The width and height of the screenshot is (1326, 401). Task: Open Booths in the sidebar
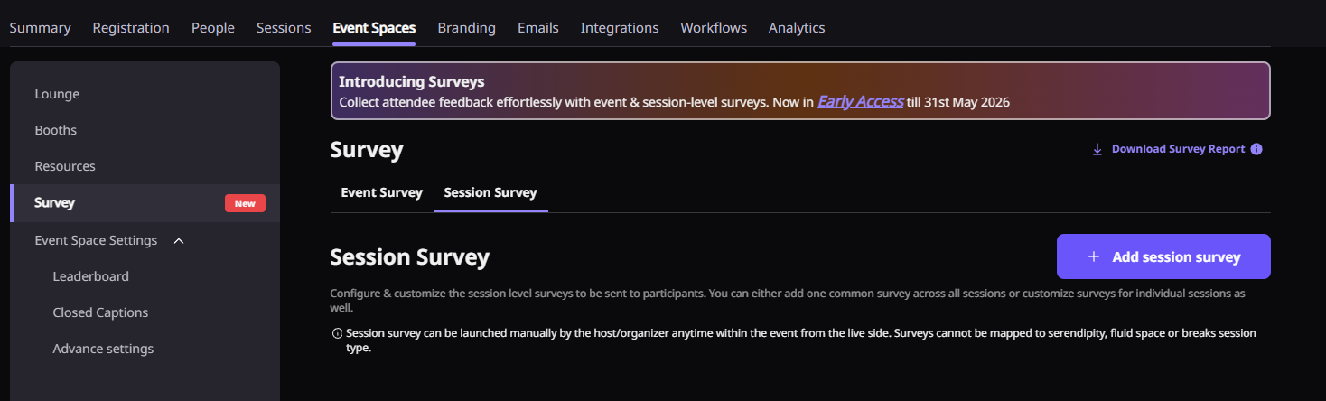56,130
